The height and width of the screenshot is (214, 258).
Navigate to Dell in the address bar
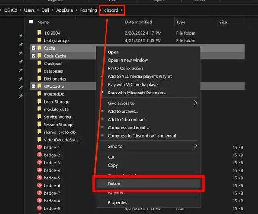45,10
